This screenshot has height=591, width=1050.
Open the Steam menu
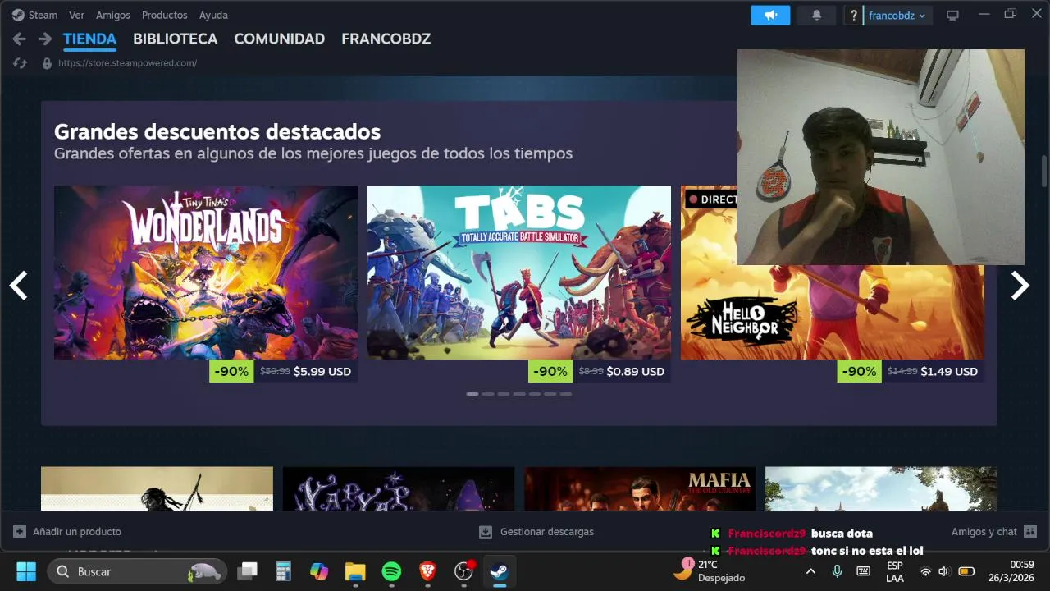click(x=34, y=15)
